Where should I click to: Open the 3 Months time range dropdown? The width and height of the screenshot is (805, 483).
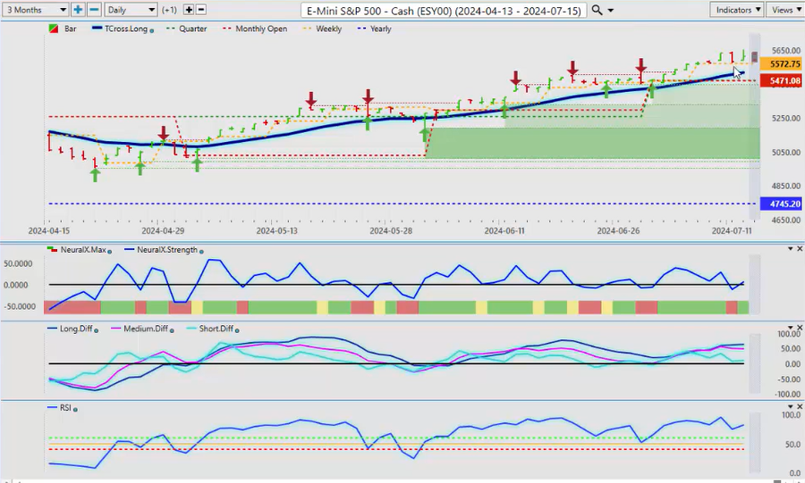click(35, 10)
